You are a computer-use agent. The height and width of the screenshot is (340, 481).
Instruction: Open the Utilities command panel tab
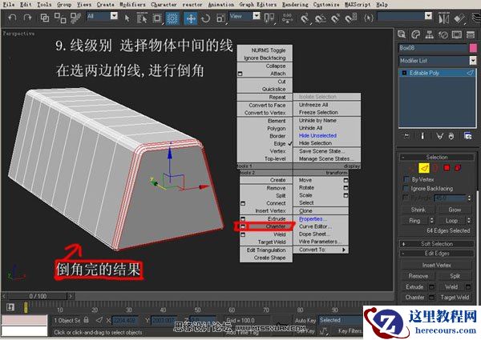pyautogui.click(x=471, y=34)
